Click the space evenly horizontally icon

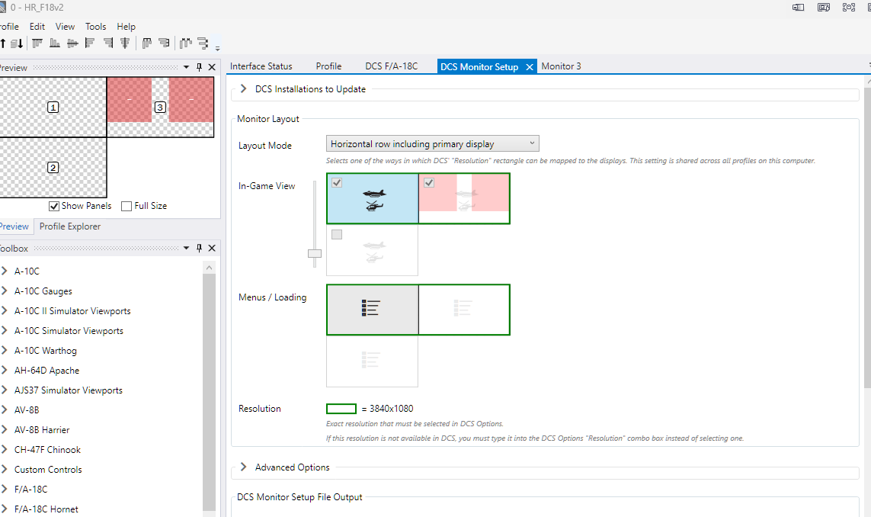coord(185,43)
